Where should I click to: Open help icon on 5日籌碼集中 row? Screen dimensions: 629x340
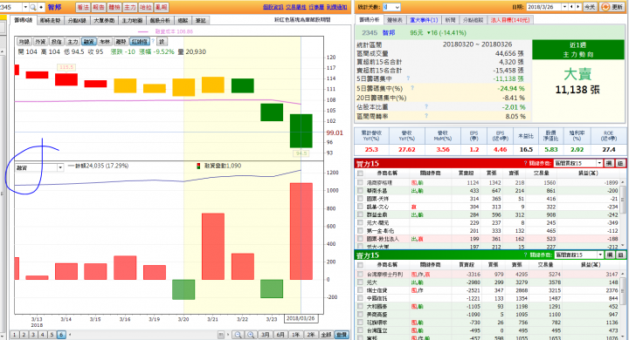(x=408, y=78)
